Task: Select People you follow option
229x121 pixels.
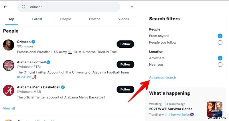Action: 220,43
